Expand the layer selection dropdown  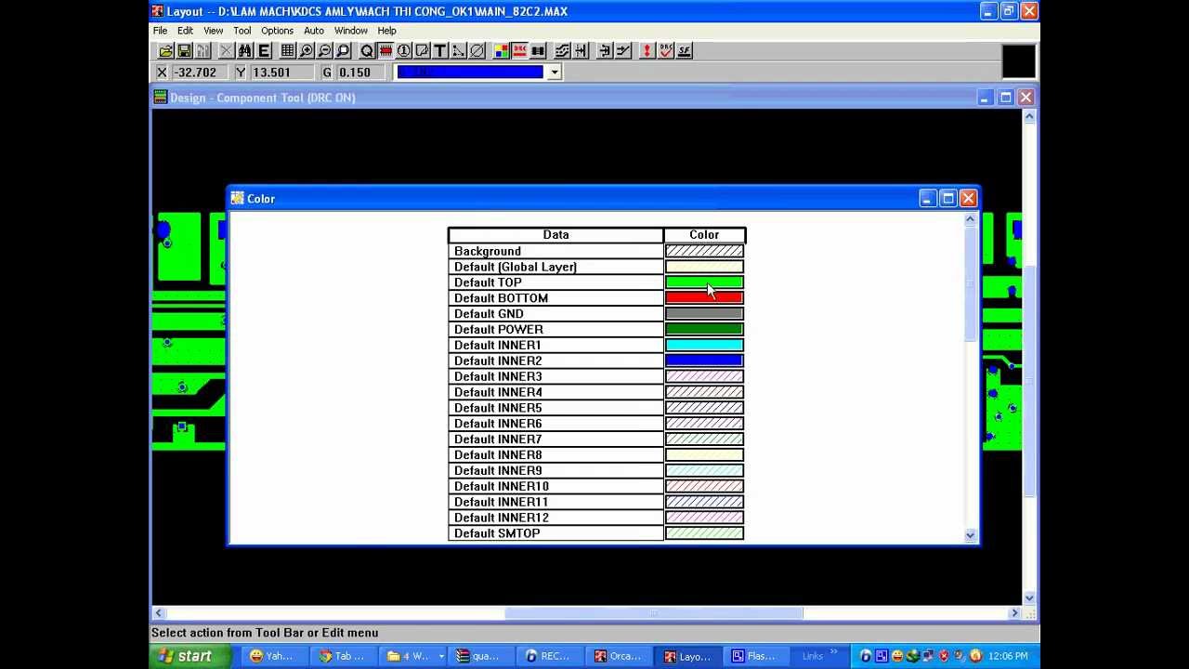(555, 72)
